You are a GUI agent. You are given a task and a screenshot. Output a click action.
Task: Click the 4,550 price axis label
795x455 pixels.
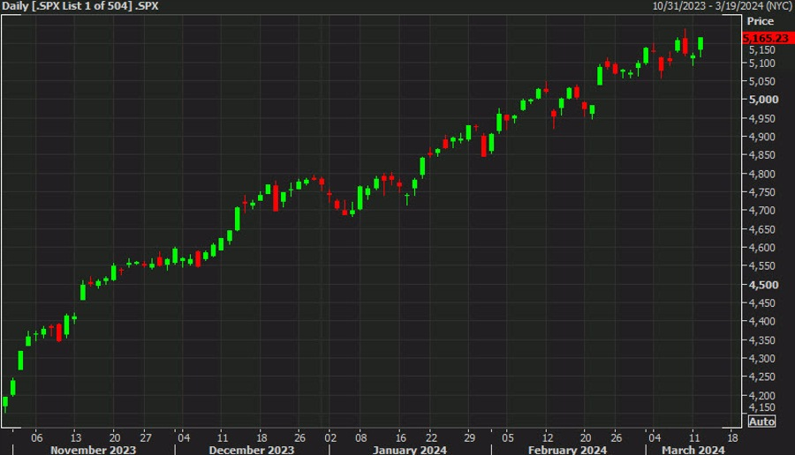click(762, 265)
